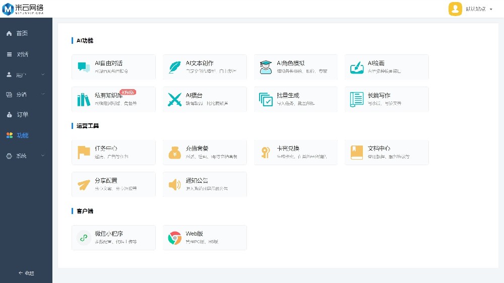
Task: Open the user avatar icon in header
Action: tap(455, 9)
